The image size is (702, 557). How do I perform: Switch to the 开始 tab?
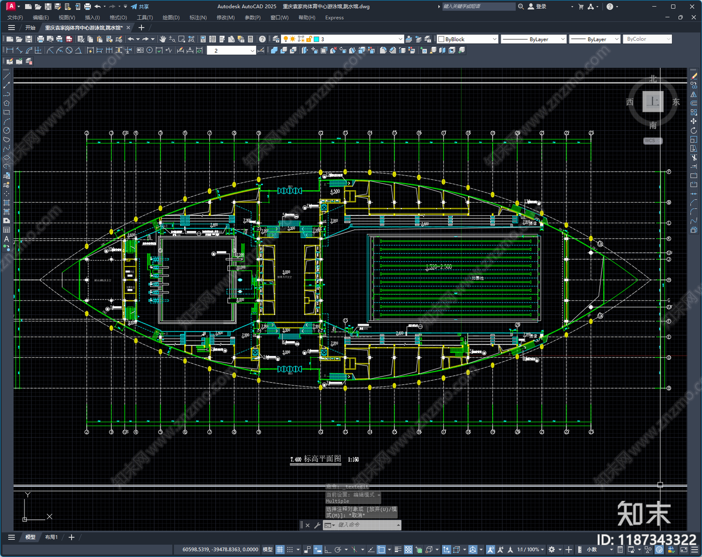[30, 28]
